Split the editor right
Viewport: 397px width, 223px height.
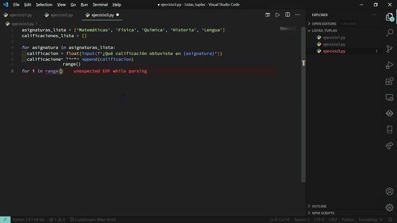tap(287, 15)
